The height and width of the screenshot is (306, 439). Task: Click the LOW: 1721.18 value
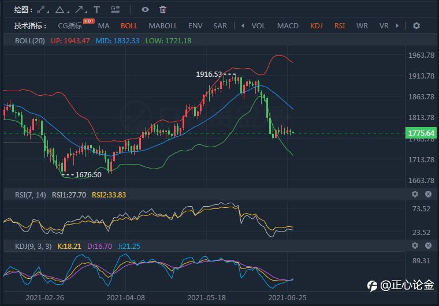click(168, 41)
